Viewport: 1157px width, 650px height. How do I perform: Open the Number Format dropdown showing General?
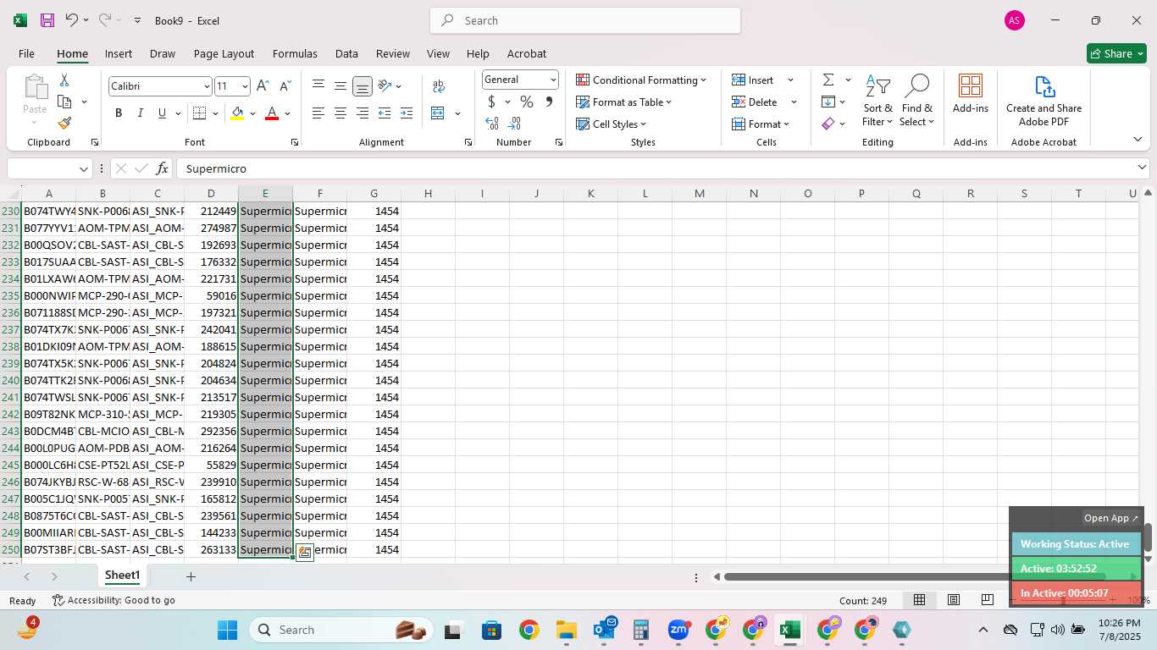553,80
